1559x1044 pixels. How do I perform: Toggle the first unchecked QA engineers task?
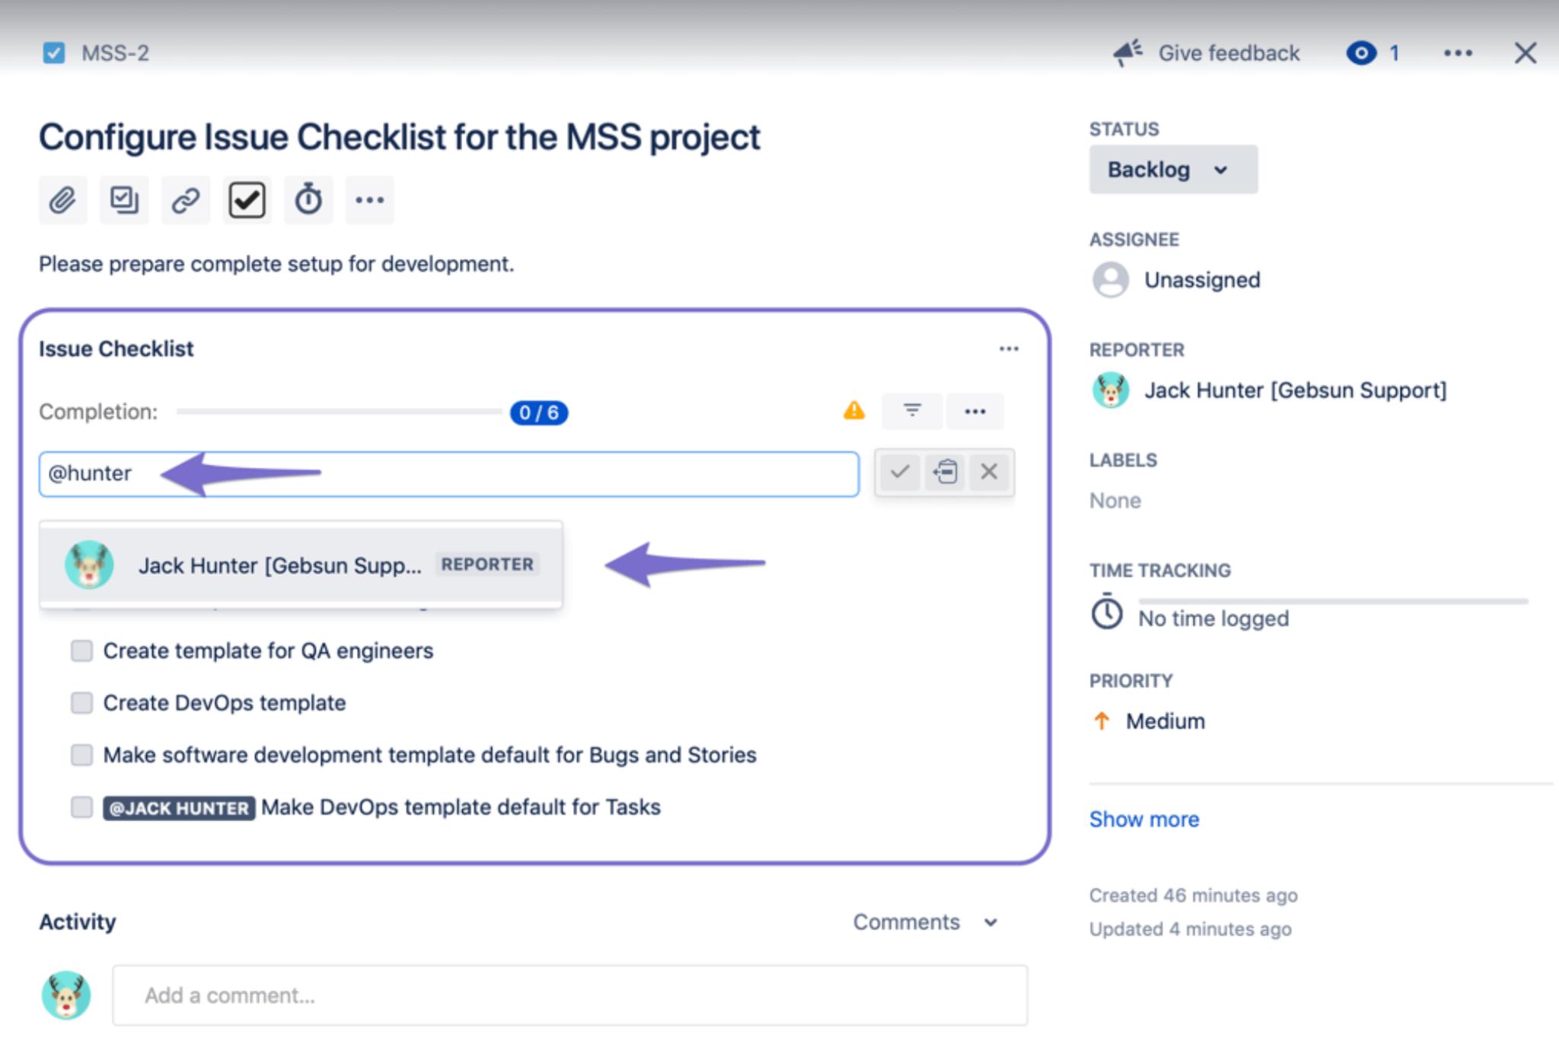[81, 650]
